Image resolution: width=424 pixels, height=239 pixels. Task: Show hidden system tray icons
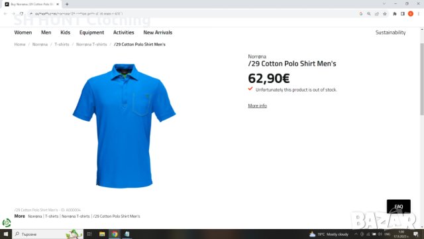pyautogui.click(x=356, y=234)
